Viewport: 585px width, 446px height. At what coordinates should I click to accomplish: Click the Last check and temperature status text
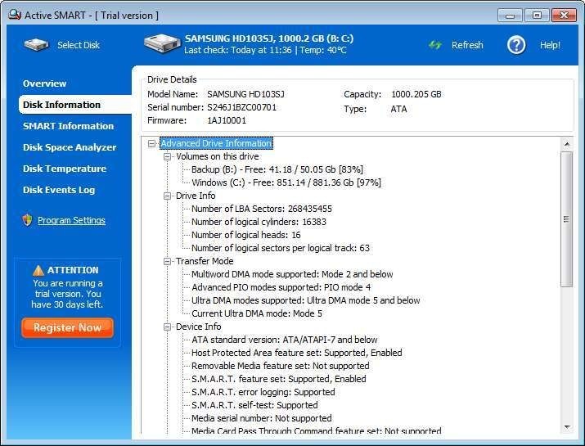[265, 50]
